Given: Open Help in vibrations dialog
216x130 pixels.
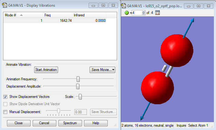Looking at the screenshot, I should coord(96,123).
